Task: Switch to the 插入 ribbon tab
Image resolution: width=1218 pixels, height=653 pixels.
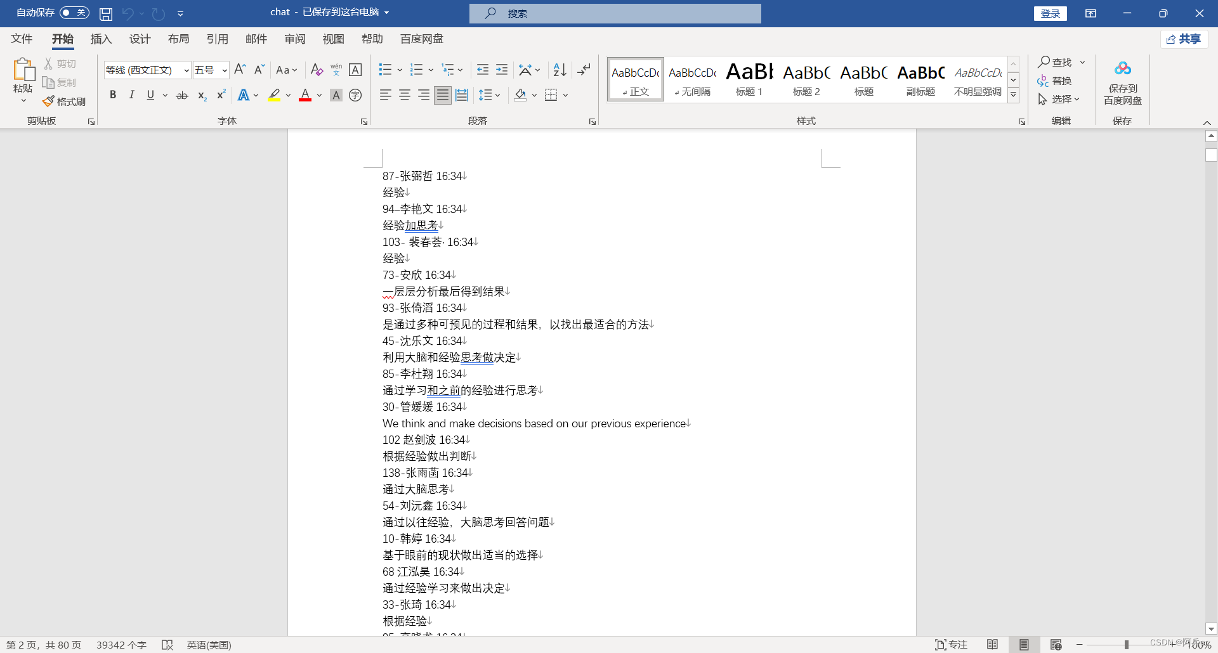Action: (x=101, y=39)
